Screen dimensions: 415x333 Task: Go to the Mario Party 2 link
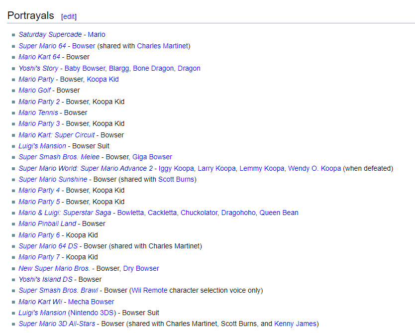click(39, 102)
